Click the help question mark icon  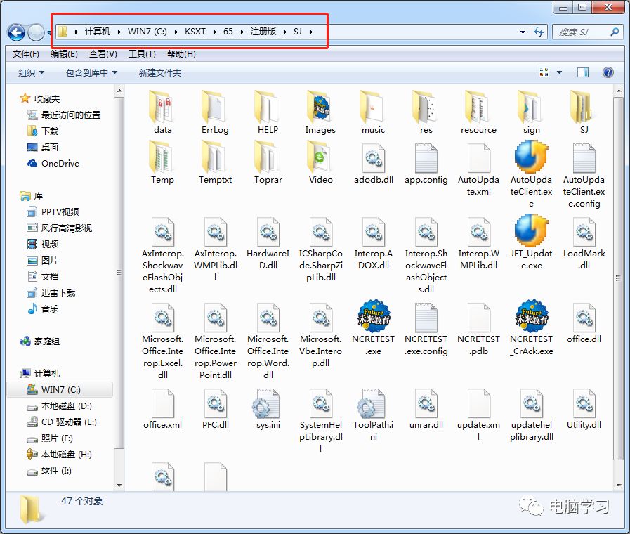(x=608, y=72)
